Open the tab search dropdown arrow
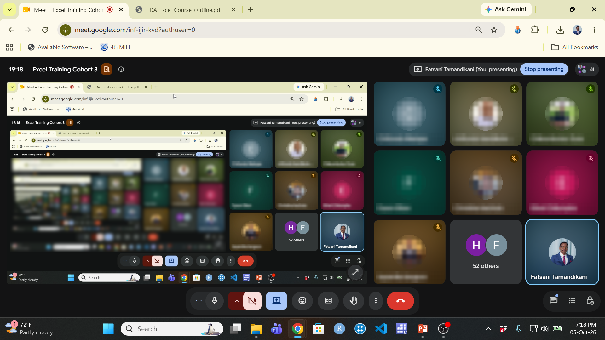Image resolution: width=605 pixels, height=340 pixels. coord(9,10)
